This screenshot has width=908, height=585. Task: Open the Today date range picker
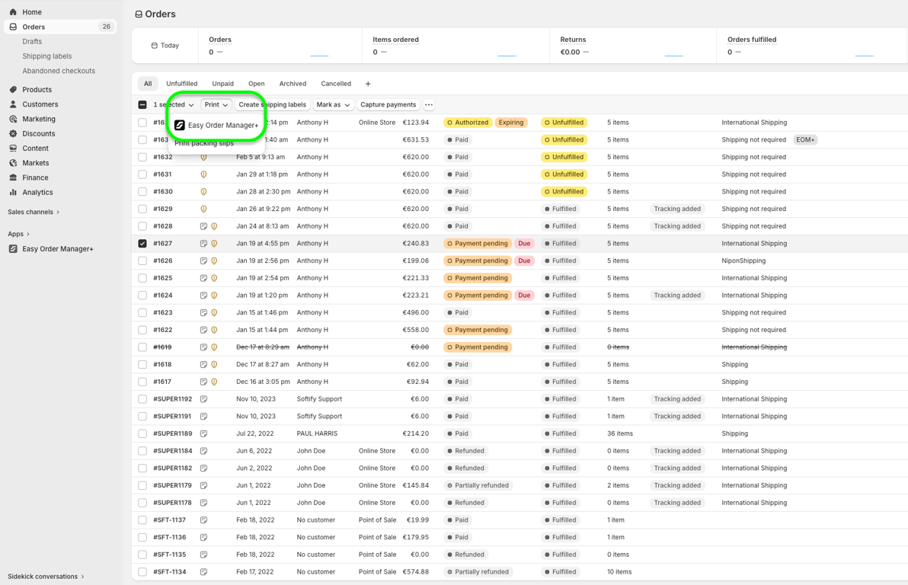(165, 46)
